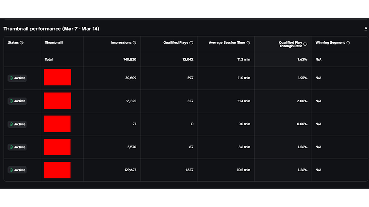Click the Thumbnail column header
The height and width of the screenshot is (207, 369).
(53, 43)
